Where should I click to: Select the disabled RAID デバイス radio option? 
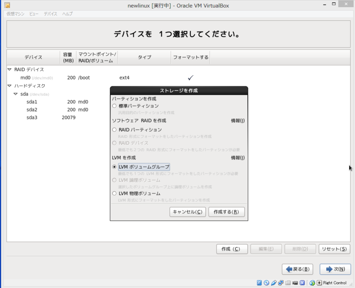114,143
